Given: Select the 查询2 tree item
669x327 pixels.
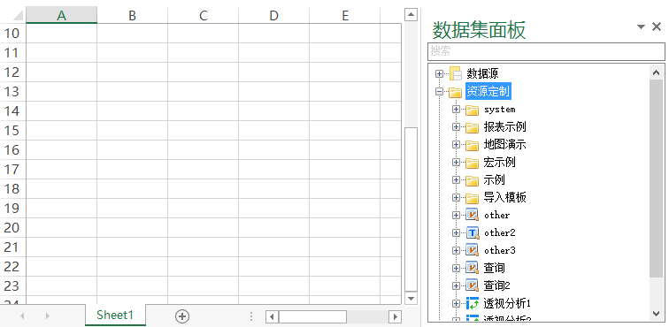Looking at the screenshot, I should click(x=496, y=285).
